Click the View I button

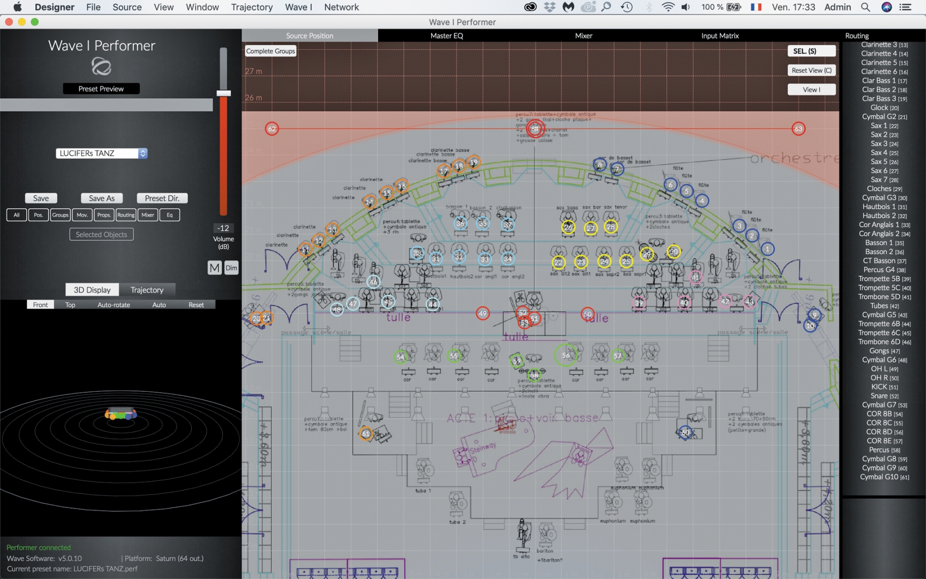[x=811, y=89]
